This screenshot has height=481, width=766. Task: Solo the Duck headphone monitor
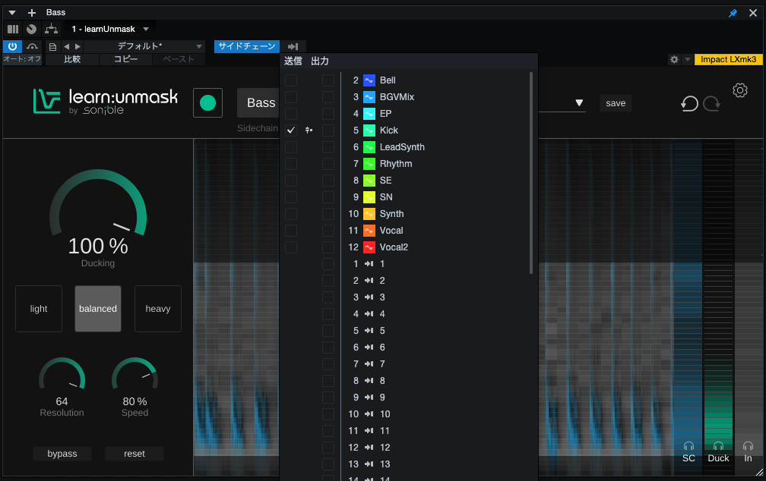coord(718,447)
